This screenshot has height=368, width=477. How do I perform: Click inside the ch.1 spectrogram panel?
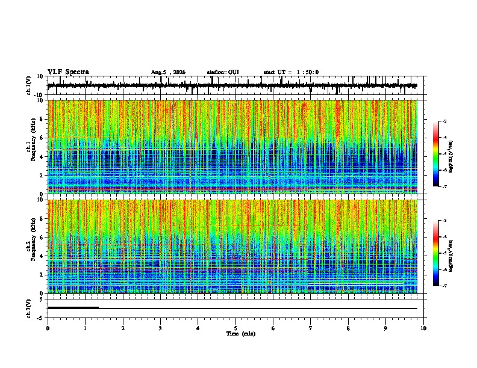tap(232, 147)
